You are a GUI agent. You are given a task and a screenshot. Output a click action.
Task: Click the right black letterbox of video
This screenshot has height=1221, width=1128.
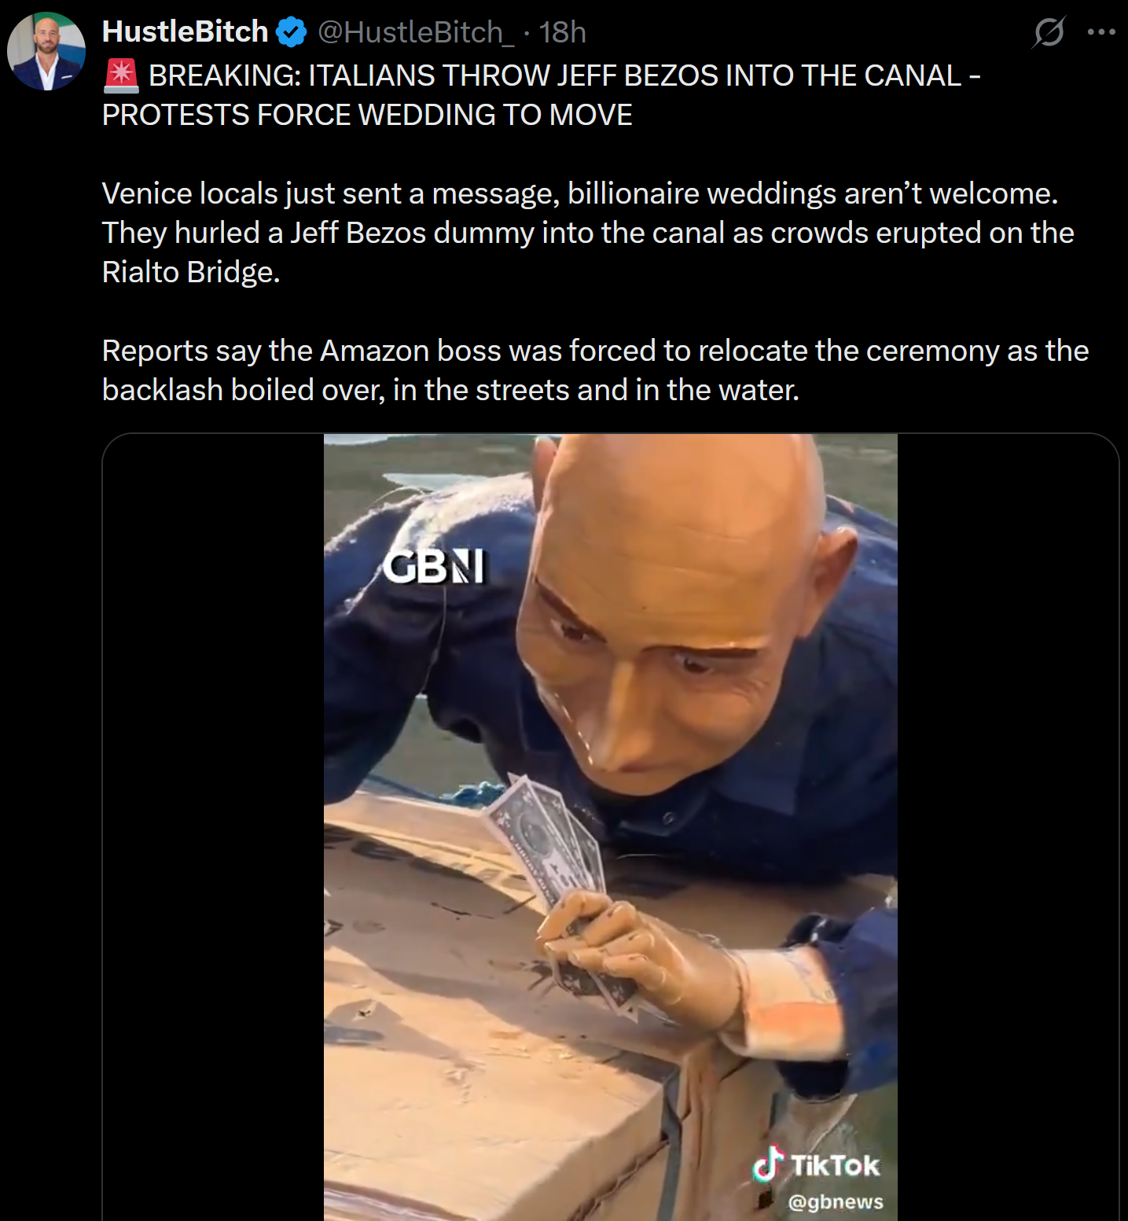coord(1008,827)
